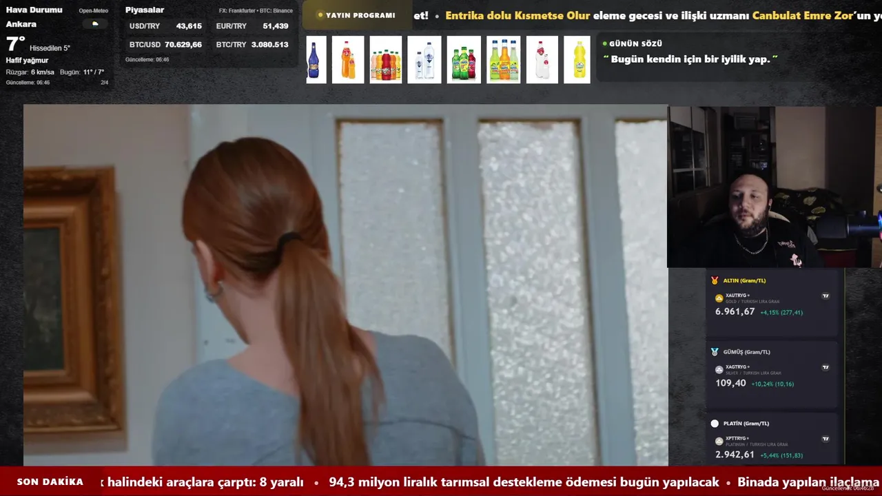Click the Ankara city label
The height and width of the screenshot is (496, 882).
click(x=21, y=24)
